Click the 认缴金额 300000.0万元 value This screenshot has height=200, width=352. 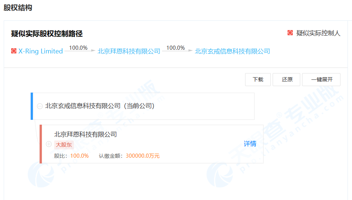143,156
